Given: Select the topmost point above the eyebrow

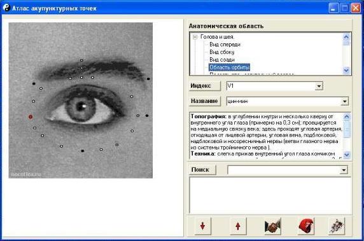Looking at the screenshot, I should (81, 60).
